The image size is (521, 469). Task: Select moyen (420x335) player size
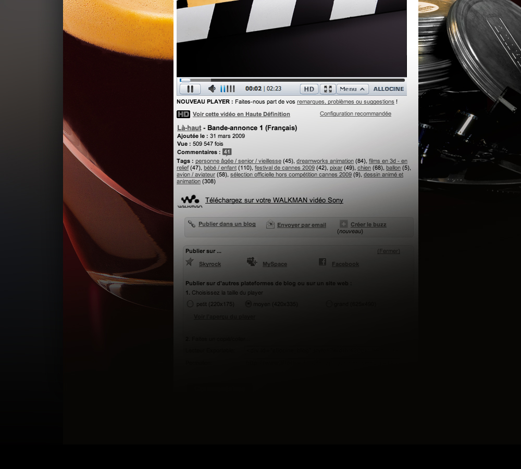coord(248,304)
